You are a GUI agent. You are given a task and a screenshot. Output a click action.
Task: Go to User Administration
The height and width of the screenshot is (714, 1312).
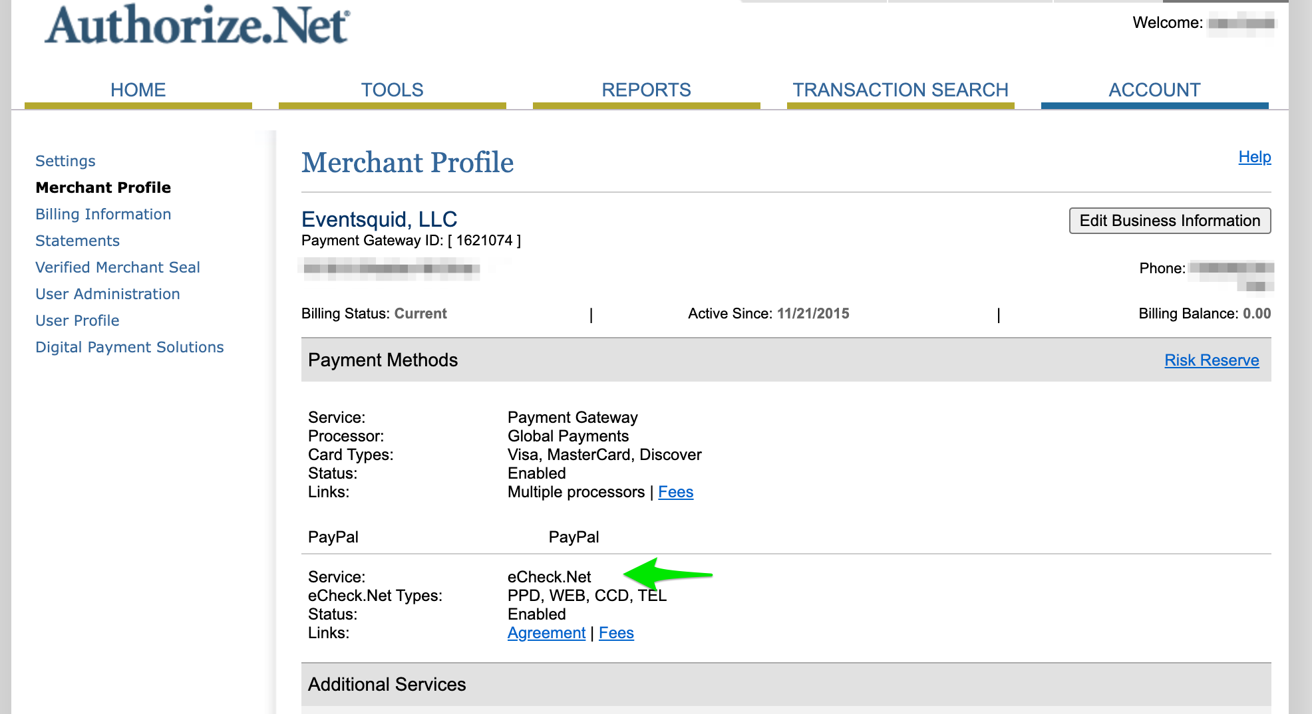[x=108, y=294]
